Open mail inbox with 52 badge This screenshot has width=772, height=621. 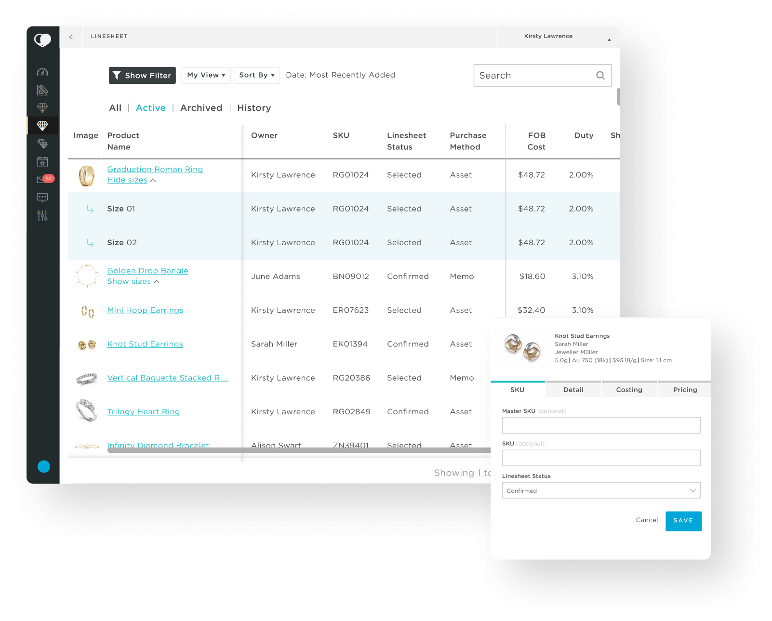[x=42, y=179]
